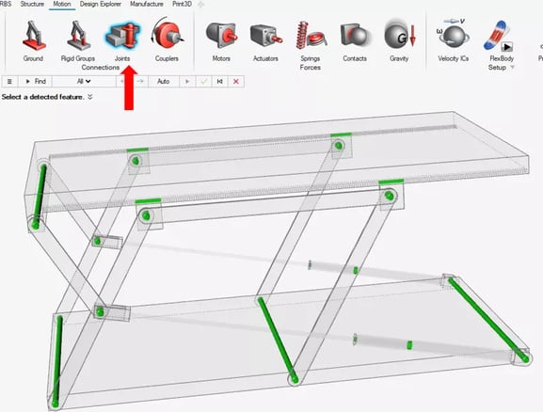Image resolution: width=543 pixels, height=412 pixels.
Task: Select the Couplers tool
Action: point(167,35)
